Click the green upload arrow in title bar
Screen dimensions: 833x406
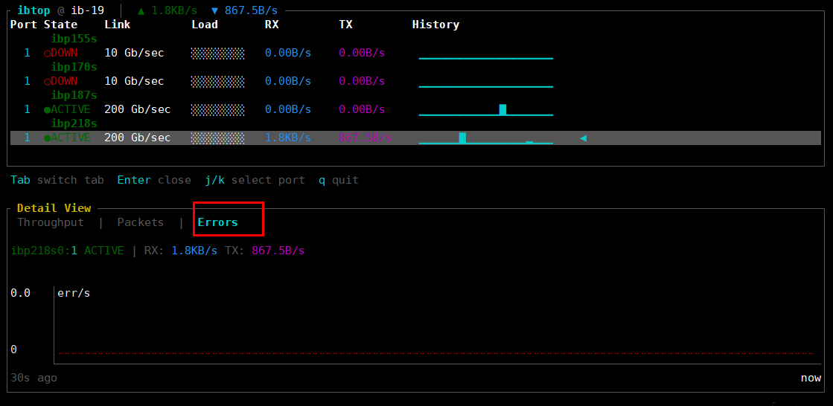pos(141,10)
